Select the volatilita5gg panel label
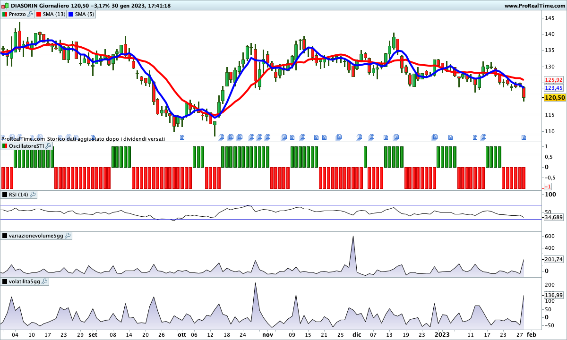The width and height of the screenshot is (567, 340). [x=25, y=281]
